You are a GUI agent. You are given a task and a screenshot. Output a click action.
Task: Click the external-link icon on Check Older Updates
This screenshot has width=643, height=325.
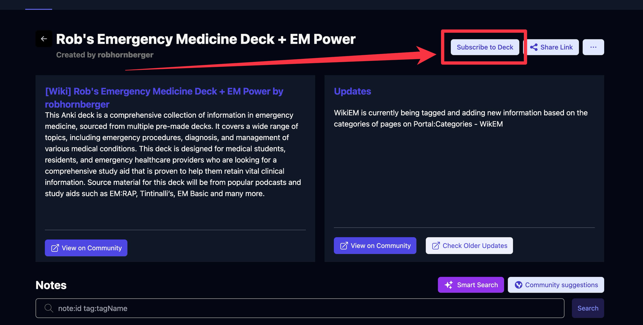[436, 246]
